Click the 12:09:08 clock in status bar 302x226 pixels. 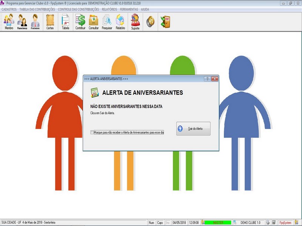194,223
